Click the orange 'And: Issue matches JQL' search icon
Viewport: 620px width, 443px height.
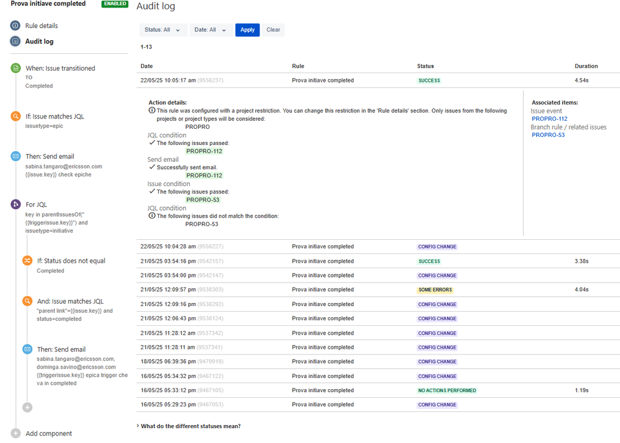pos(27,301)
